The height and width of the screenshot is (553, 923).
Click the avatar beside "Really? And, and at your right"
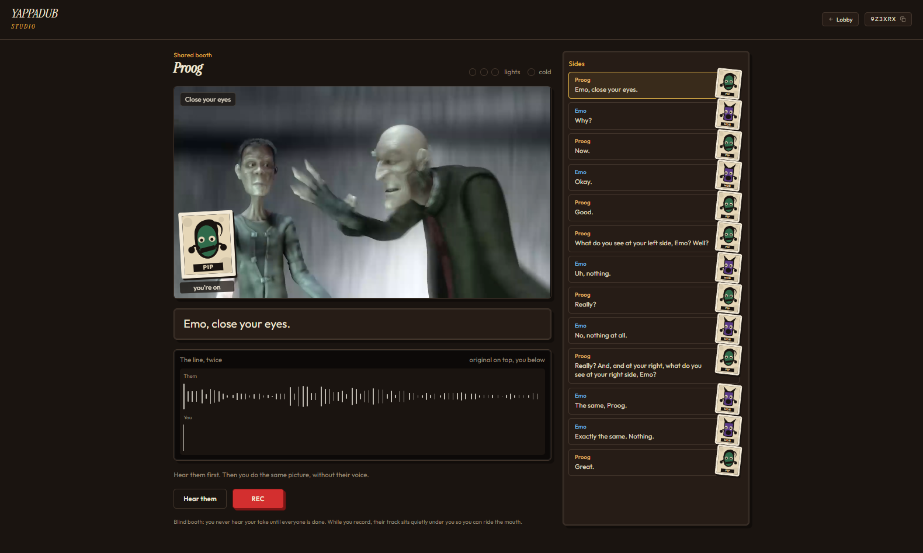click(x=728, y=360)
